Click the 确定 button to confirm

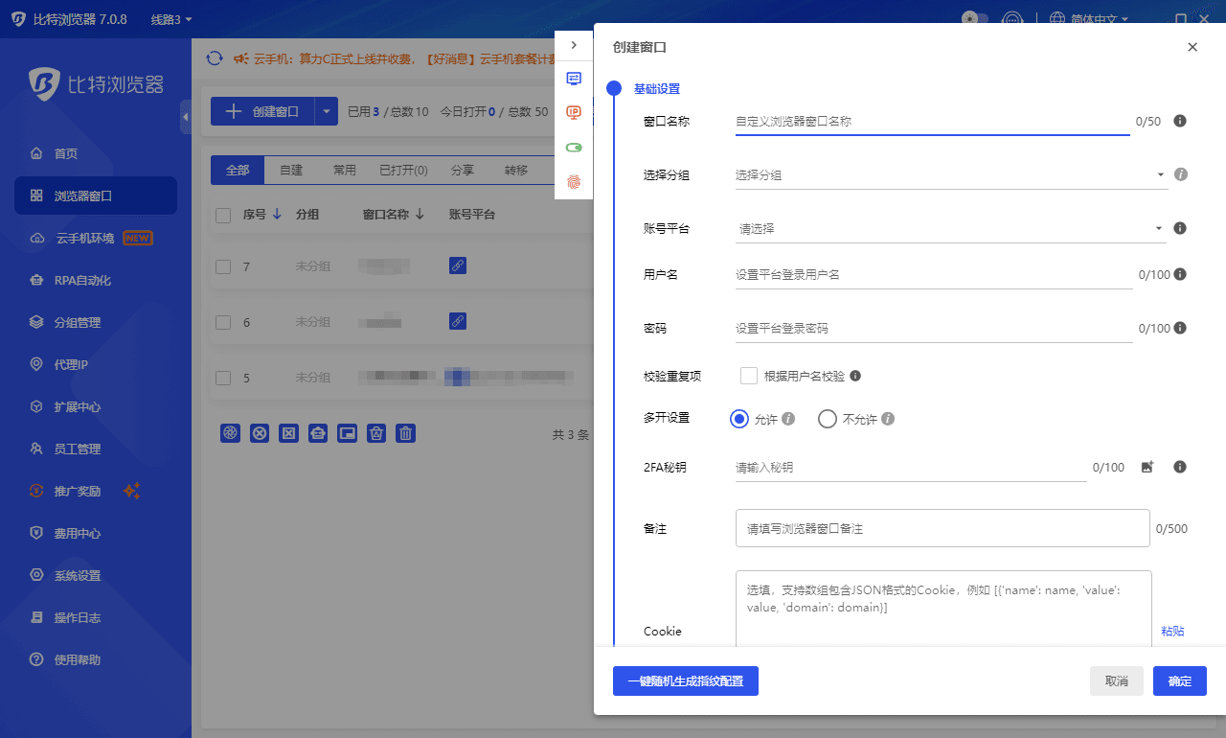click(x=1179, y=680)
